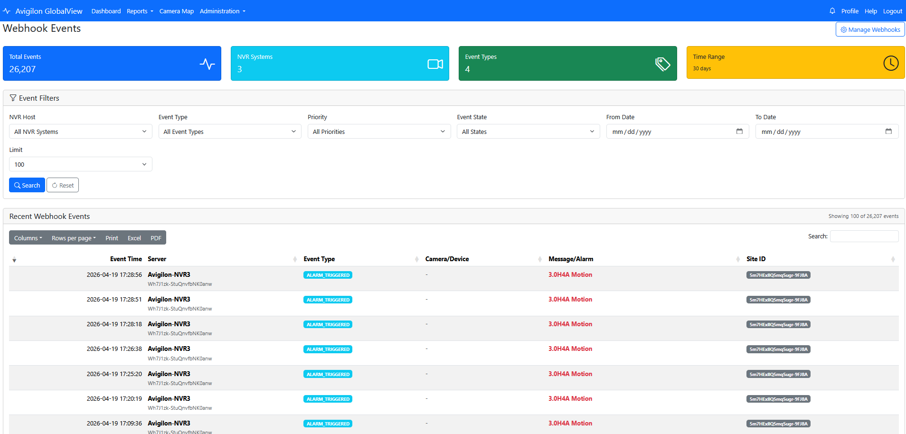Screen dimensions: 906x434
Task: Sort by Server column arrows
Action: [x=295, y=259]
